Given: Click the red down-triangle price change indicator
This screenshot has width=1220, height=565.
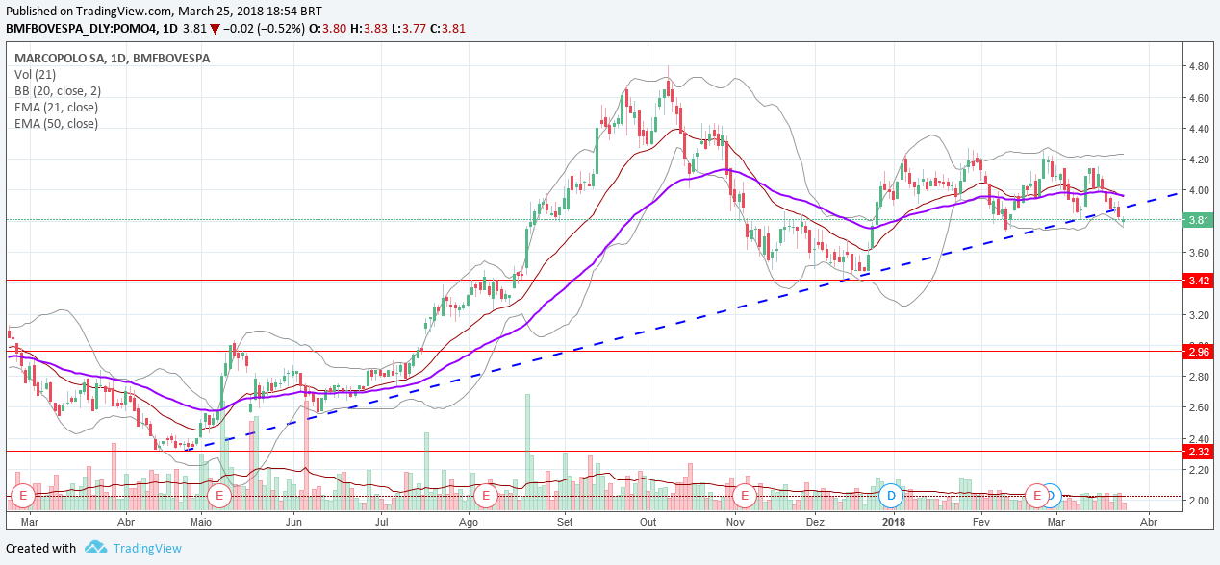Looking at the screenshot, I should pyautogui.click(x=215, y=28).
